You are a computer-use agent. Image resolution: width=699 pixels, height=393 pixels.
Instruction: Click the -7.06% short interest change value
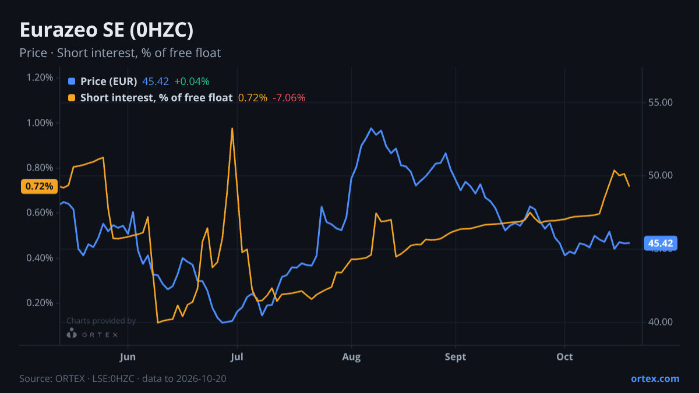click(289, 98)
